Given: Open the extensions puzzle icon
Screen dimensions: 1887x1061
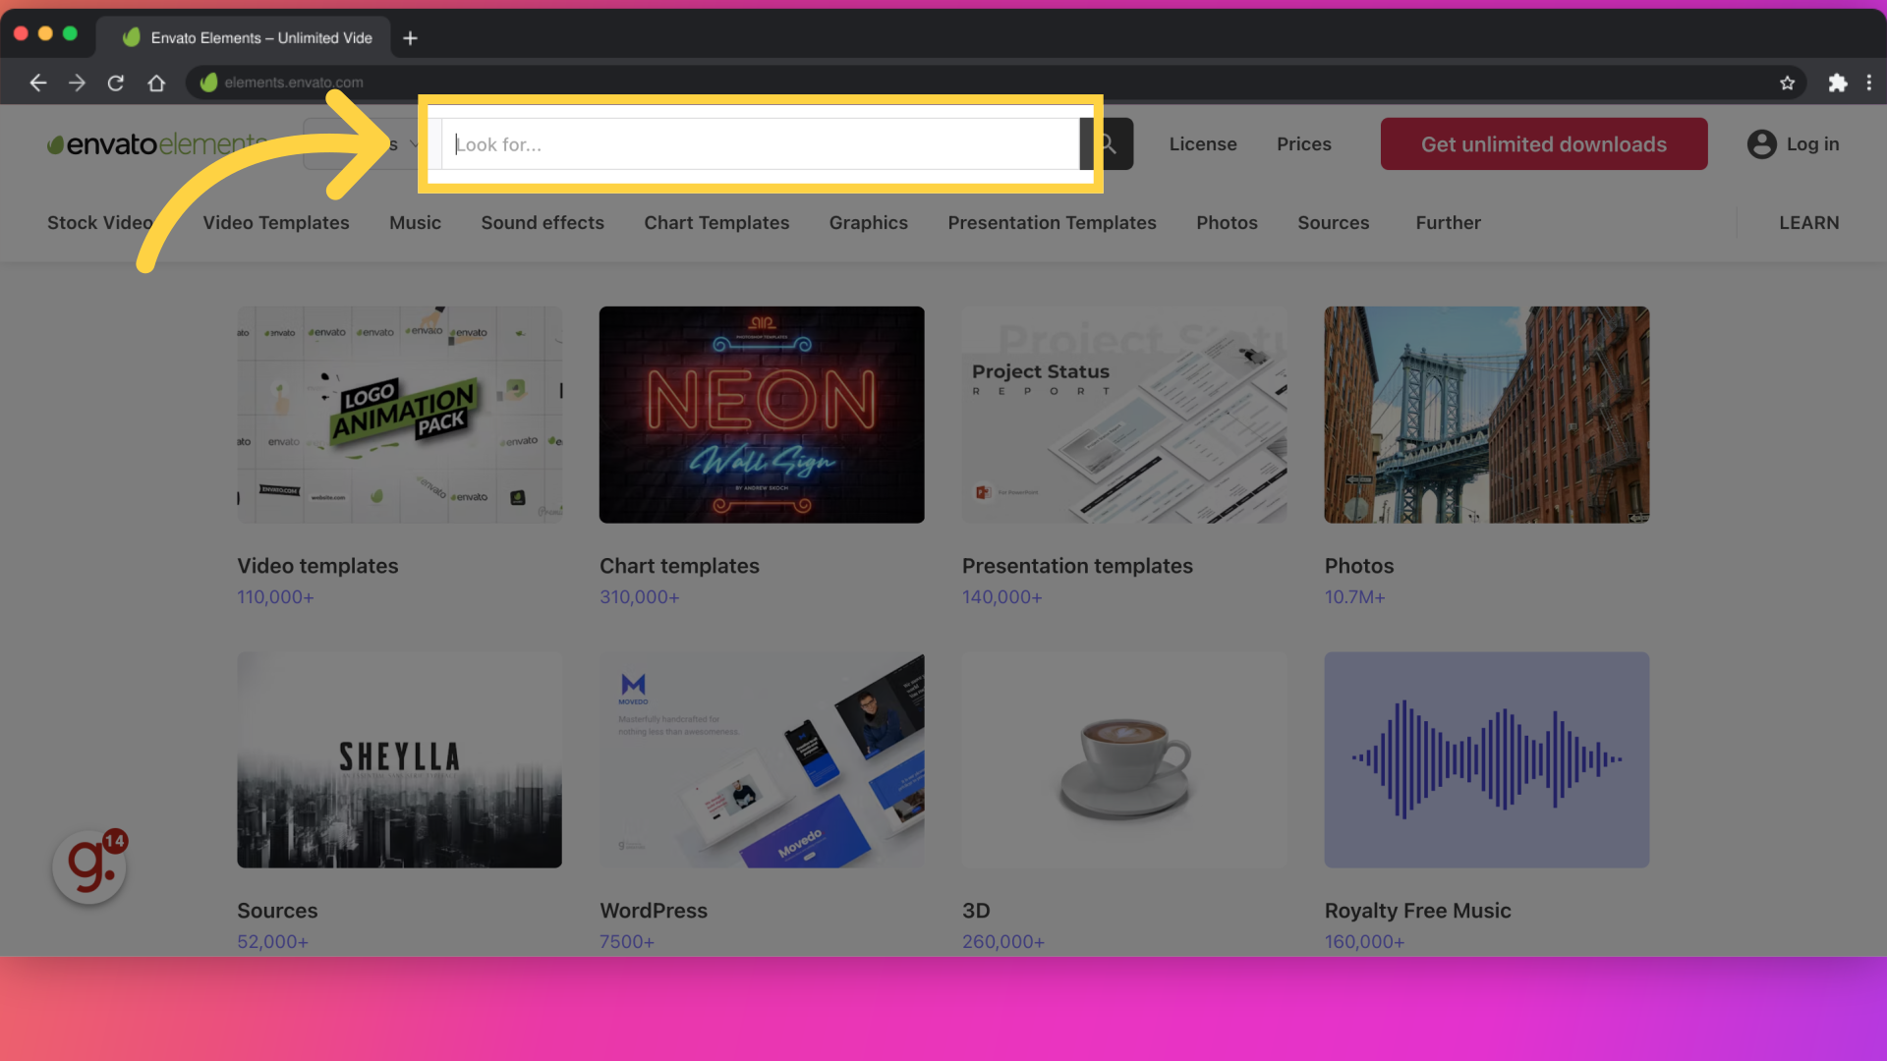Looking at the screenshot, I should coord(1837,83).
